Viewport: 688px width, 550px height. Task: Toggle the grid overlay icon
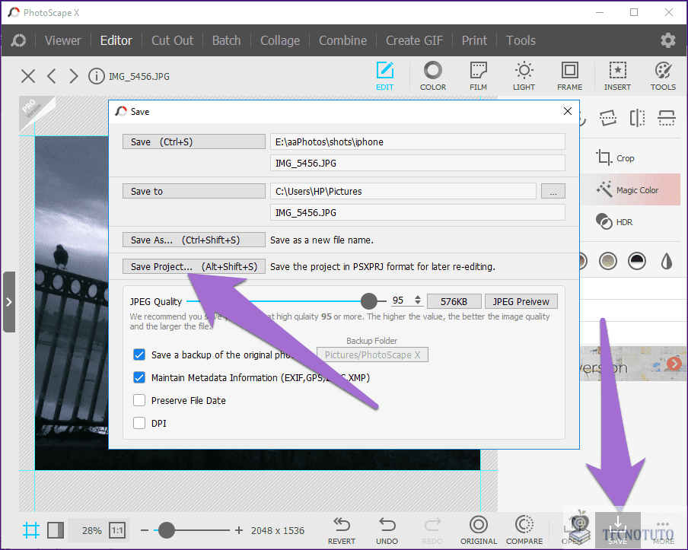coord(31,530)
